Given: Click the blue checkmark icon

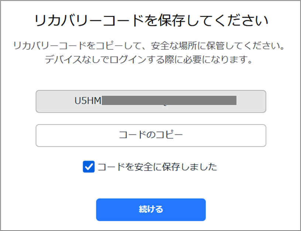Looking at the screenshot, I should [x=89, y=167].
